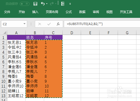
Task: Click the 姓名 header cell
Action: [x=35, y=37]
